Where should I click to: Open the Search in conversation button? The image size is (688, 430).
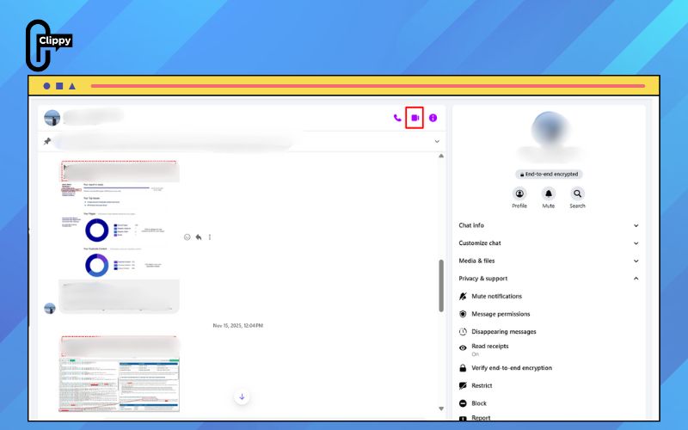[x=577, y=198]
